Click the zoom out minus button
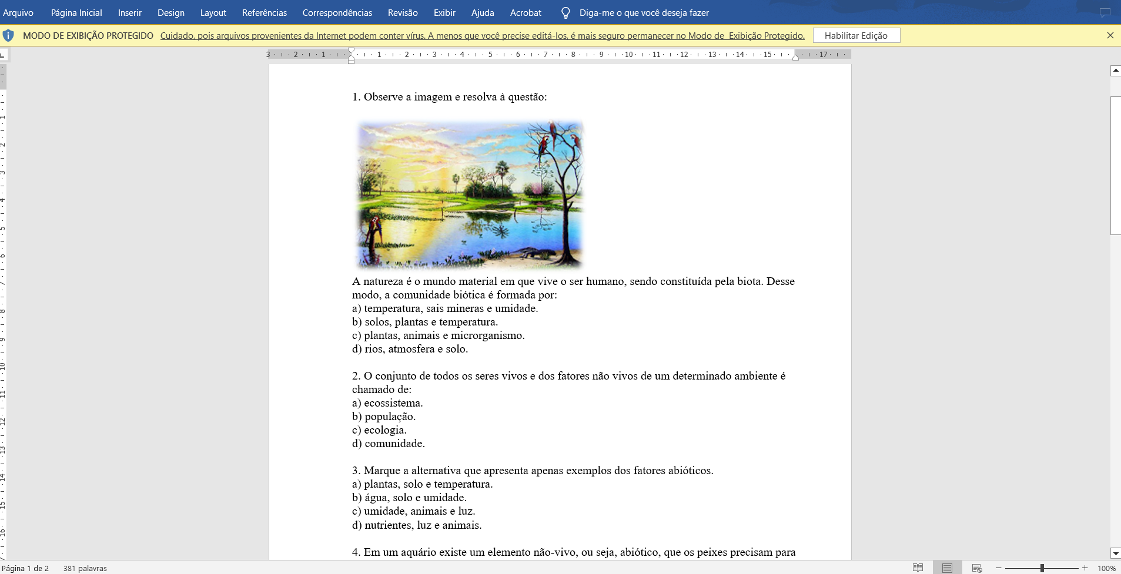1121x574 pixels. (998, 568)
